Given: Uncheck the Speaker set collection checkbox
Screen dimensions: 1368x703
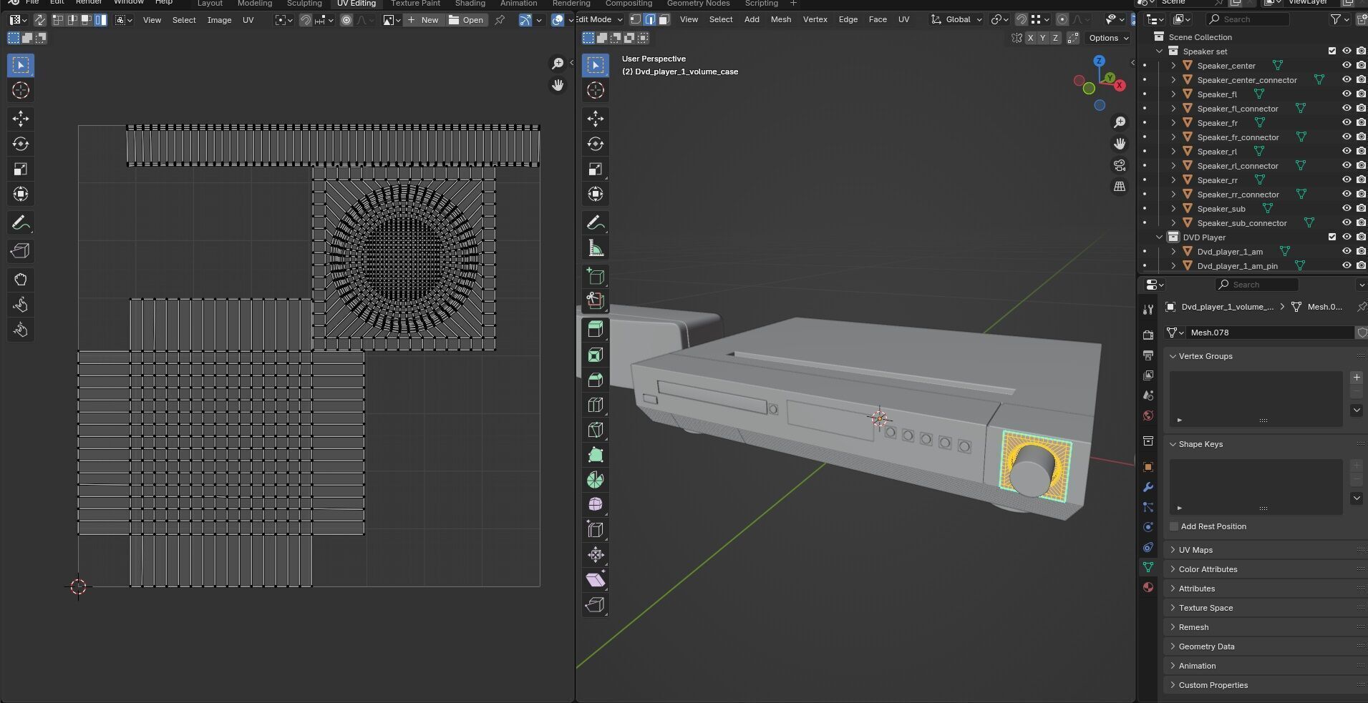Looking at the screenshot, I should [x=1331, y=51].
